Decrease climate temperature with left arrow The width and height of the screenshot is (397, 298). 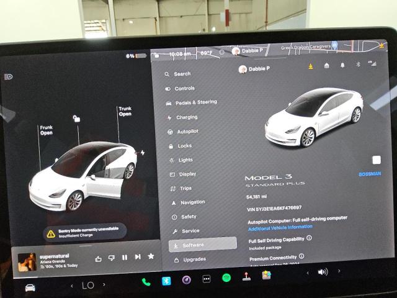point(72,286)
